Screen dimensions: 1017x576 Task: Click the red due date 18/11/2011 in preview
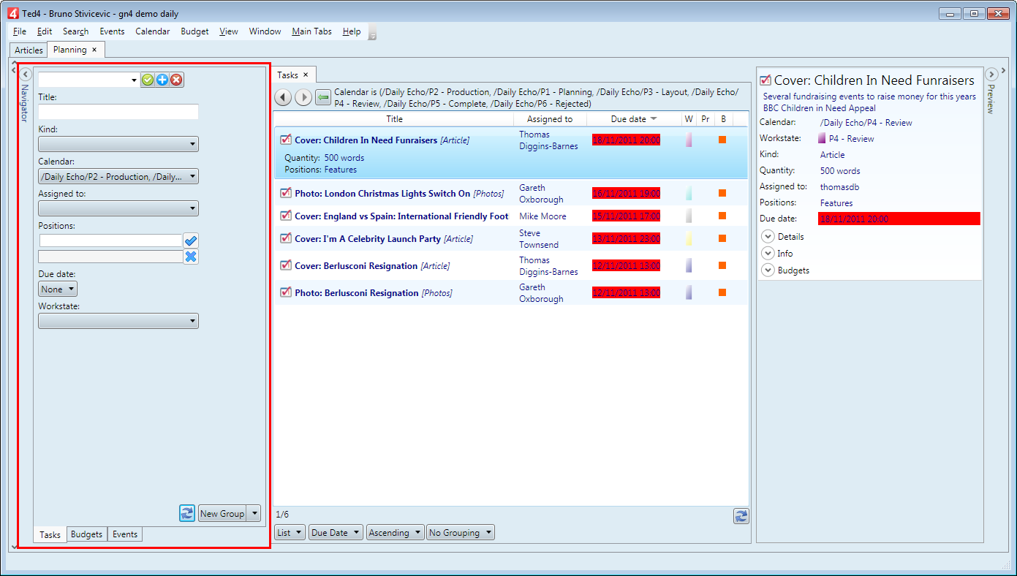[x=899, y=219]
